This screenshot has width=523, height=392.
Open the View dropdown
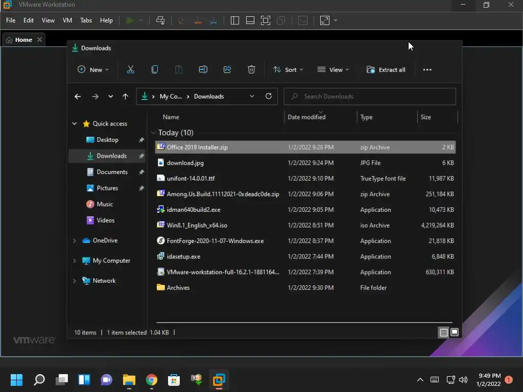point(333,69)
